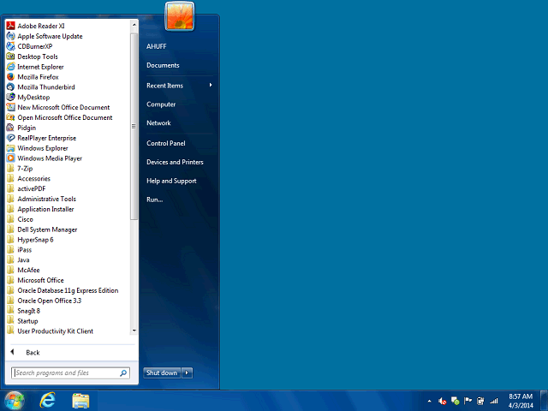This screenshot has width=548, height=411.
Task: Click the scroll up arrow of programs list
Action: tap(134, 25)
